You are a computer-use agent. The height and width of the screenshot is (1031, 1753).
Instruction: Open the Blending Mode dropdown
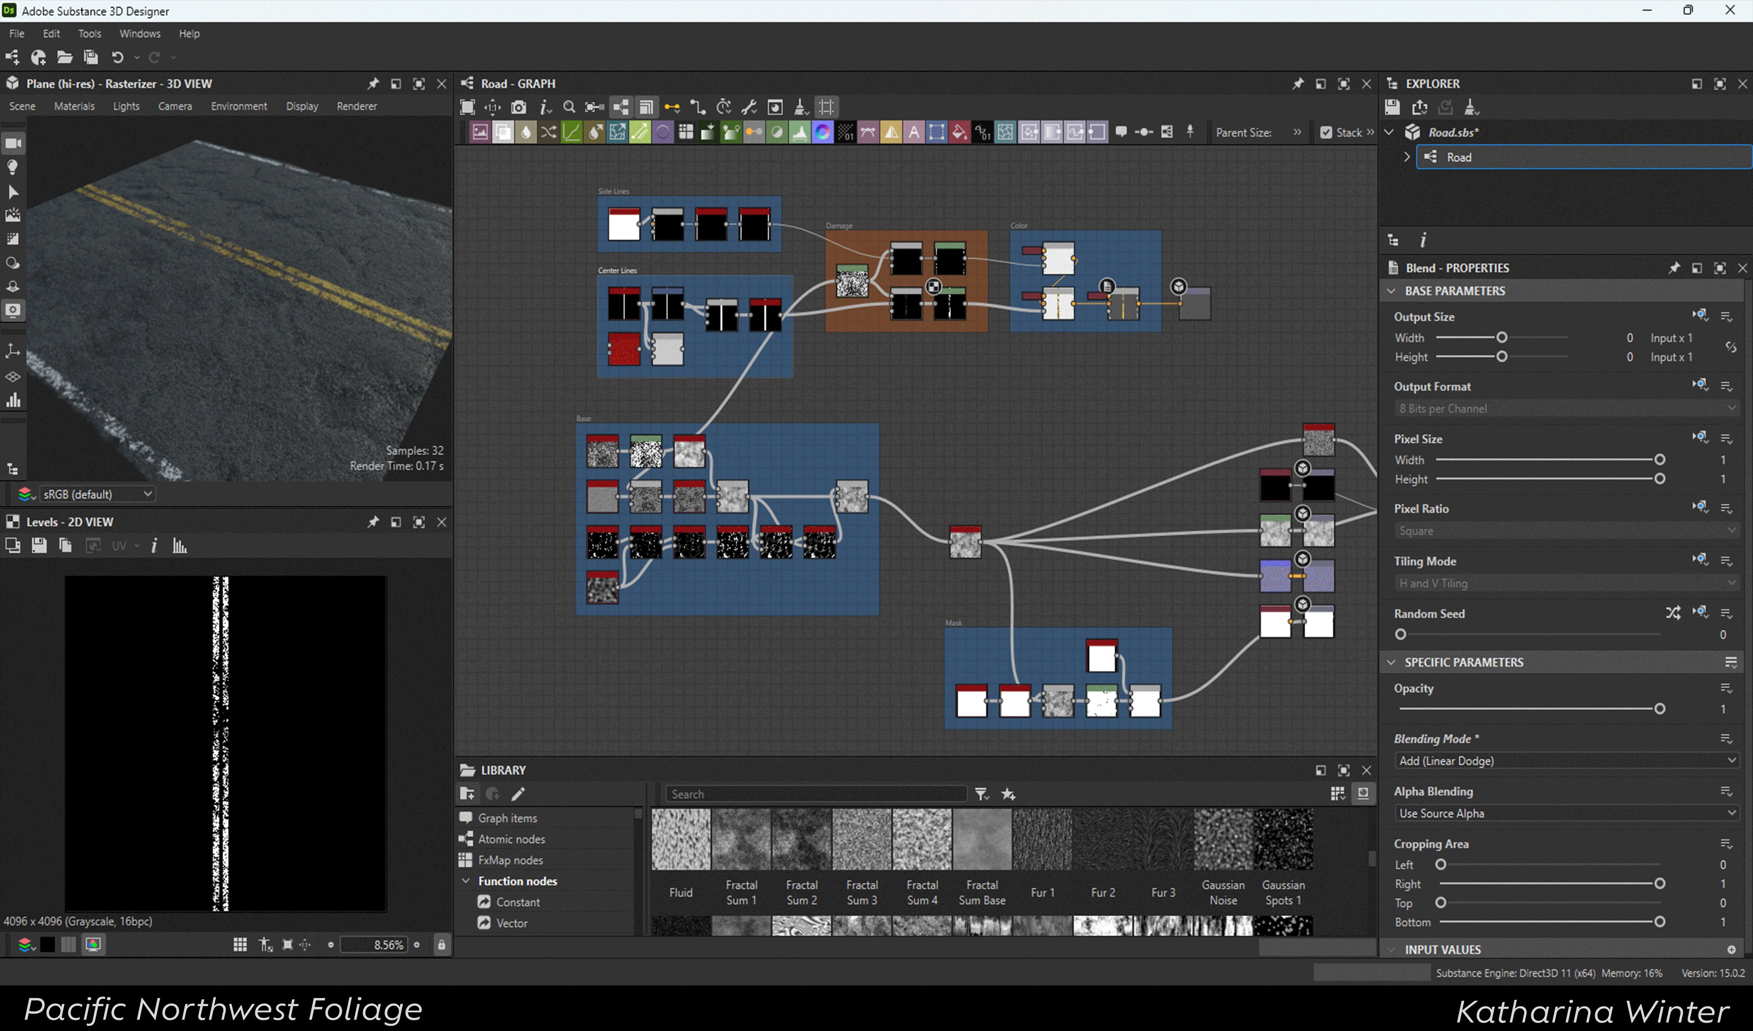tap(1565, 760)
